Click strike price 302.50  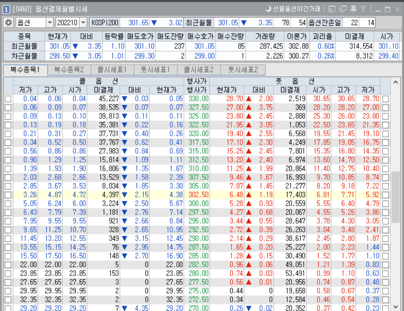(x=198, y=195)
